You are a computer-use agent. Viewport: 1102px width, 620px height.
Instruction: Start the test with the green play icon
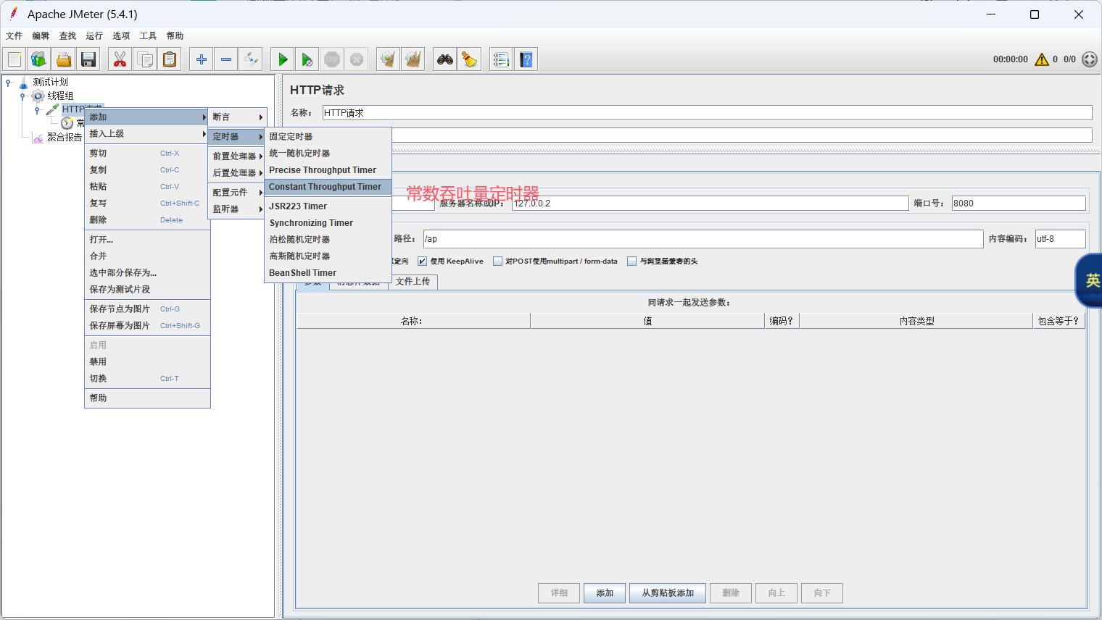click(283, 59)
